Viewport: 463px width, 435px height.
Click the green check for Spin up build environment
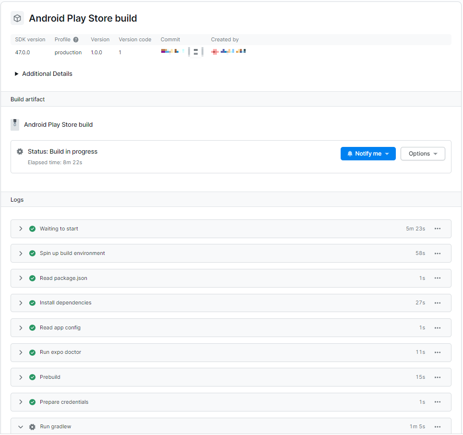click(x=33, y=253)
